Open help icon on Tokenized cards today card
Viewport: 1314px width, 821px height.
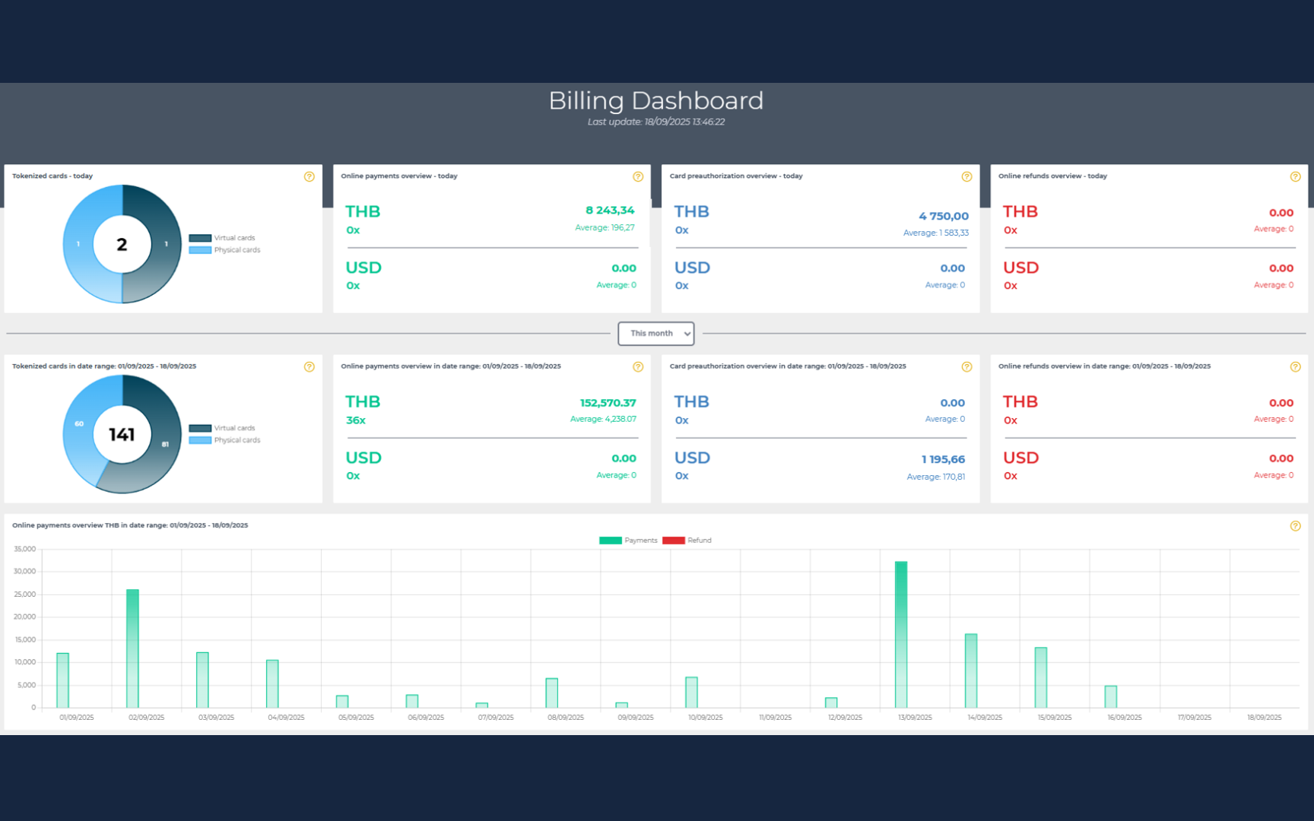[x=309, y=176]
